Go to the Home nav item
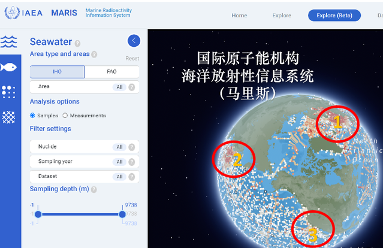383x248 pixels. 239,16
